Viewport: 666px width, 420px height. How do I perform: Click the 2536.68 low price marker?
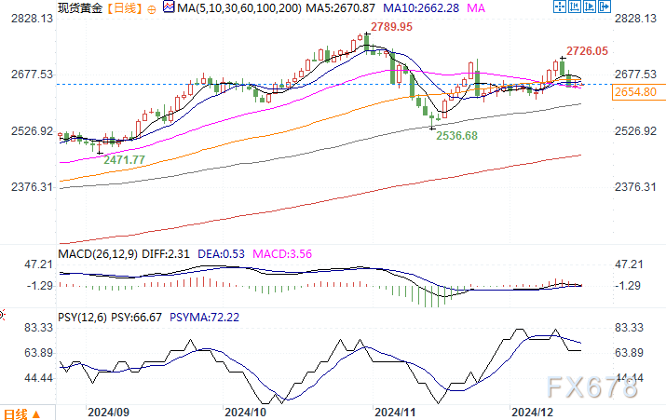456,136
